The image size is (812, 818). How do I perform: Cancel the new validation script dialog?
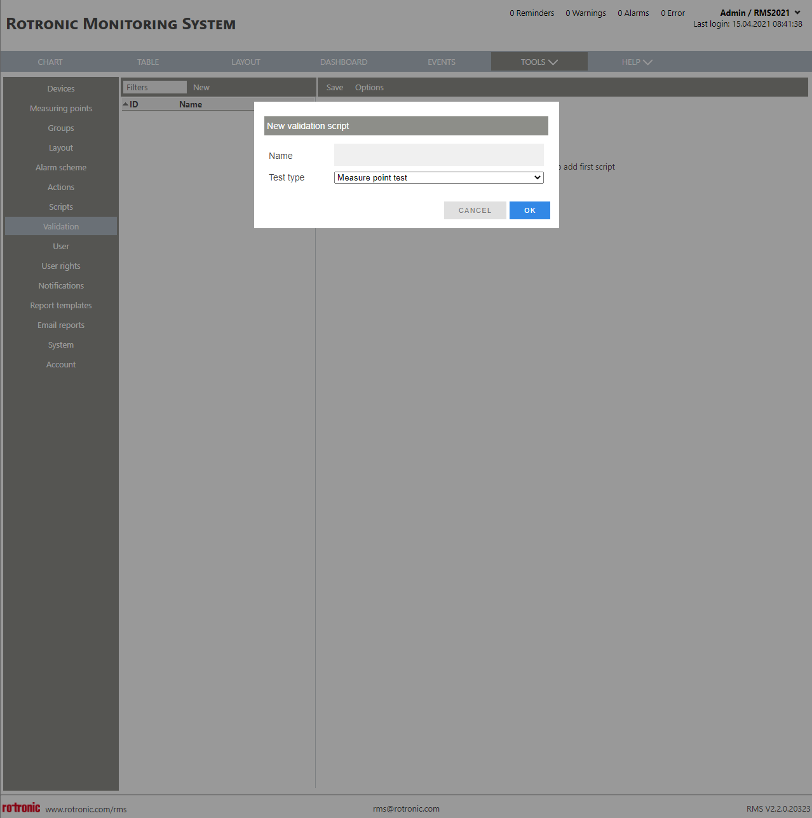coord(475,210)
